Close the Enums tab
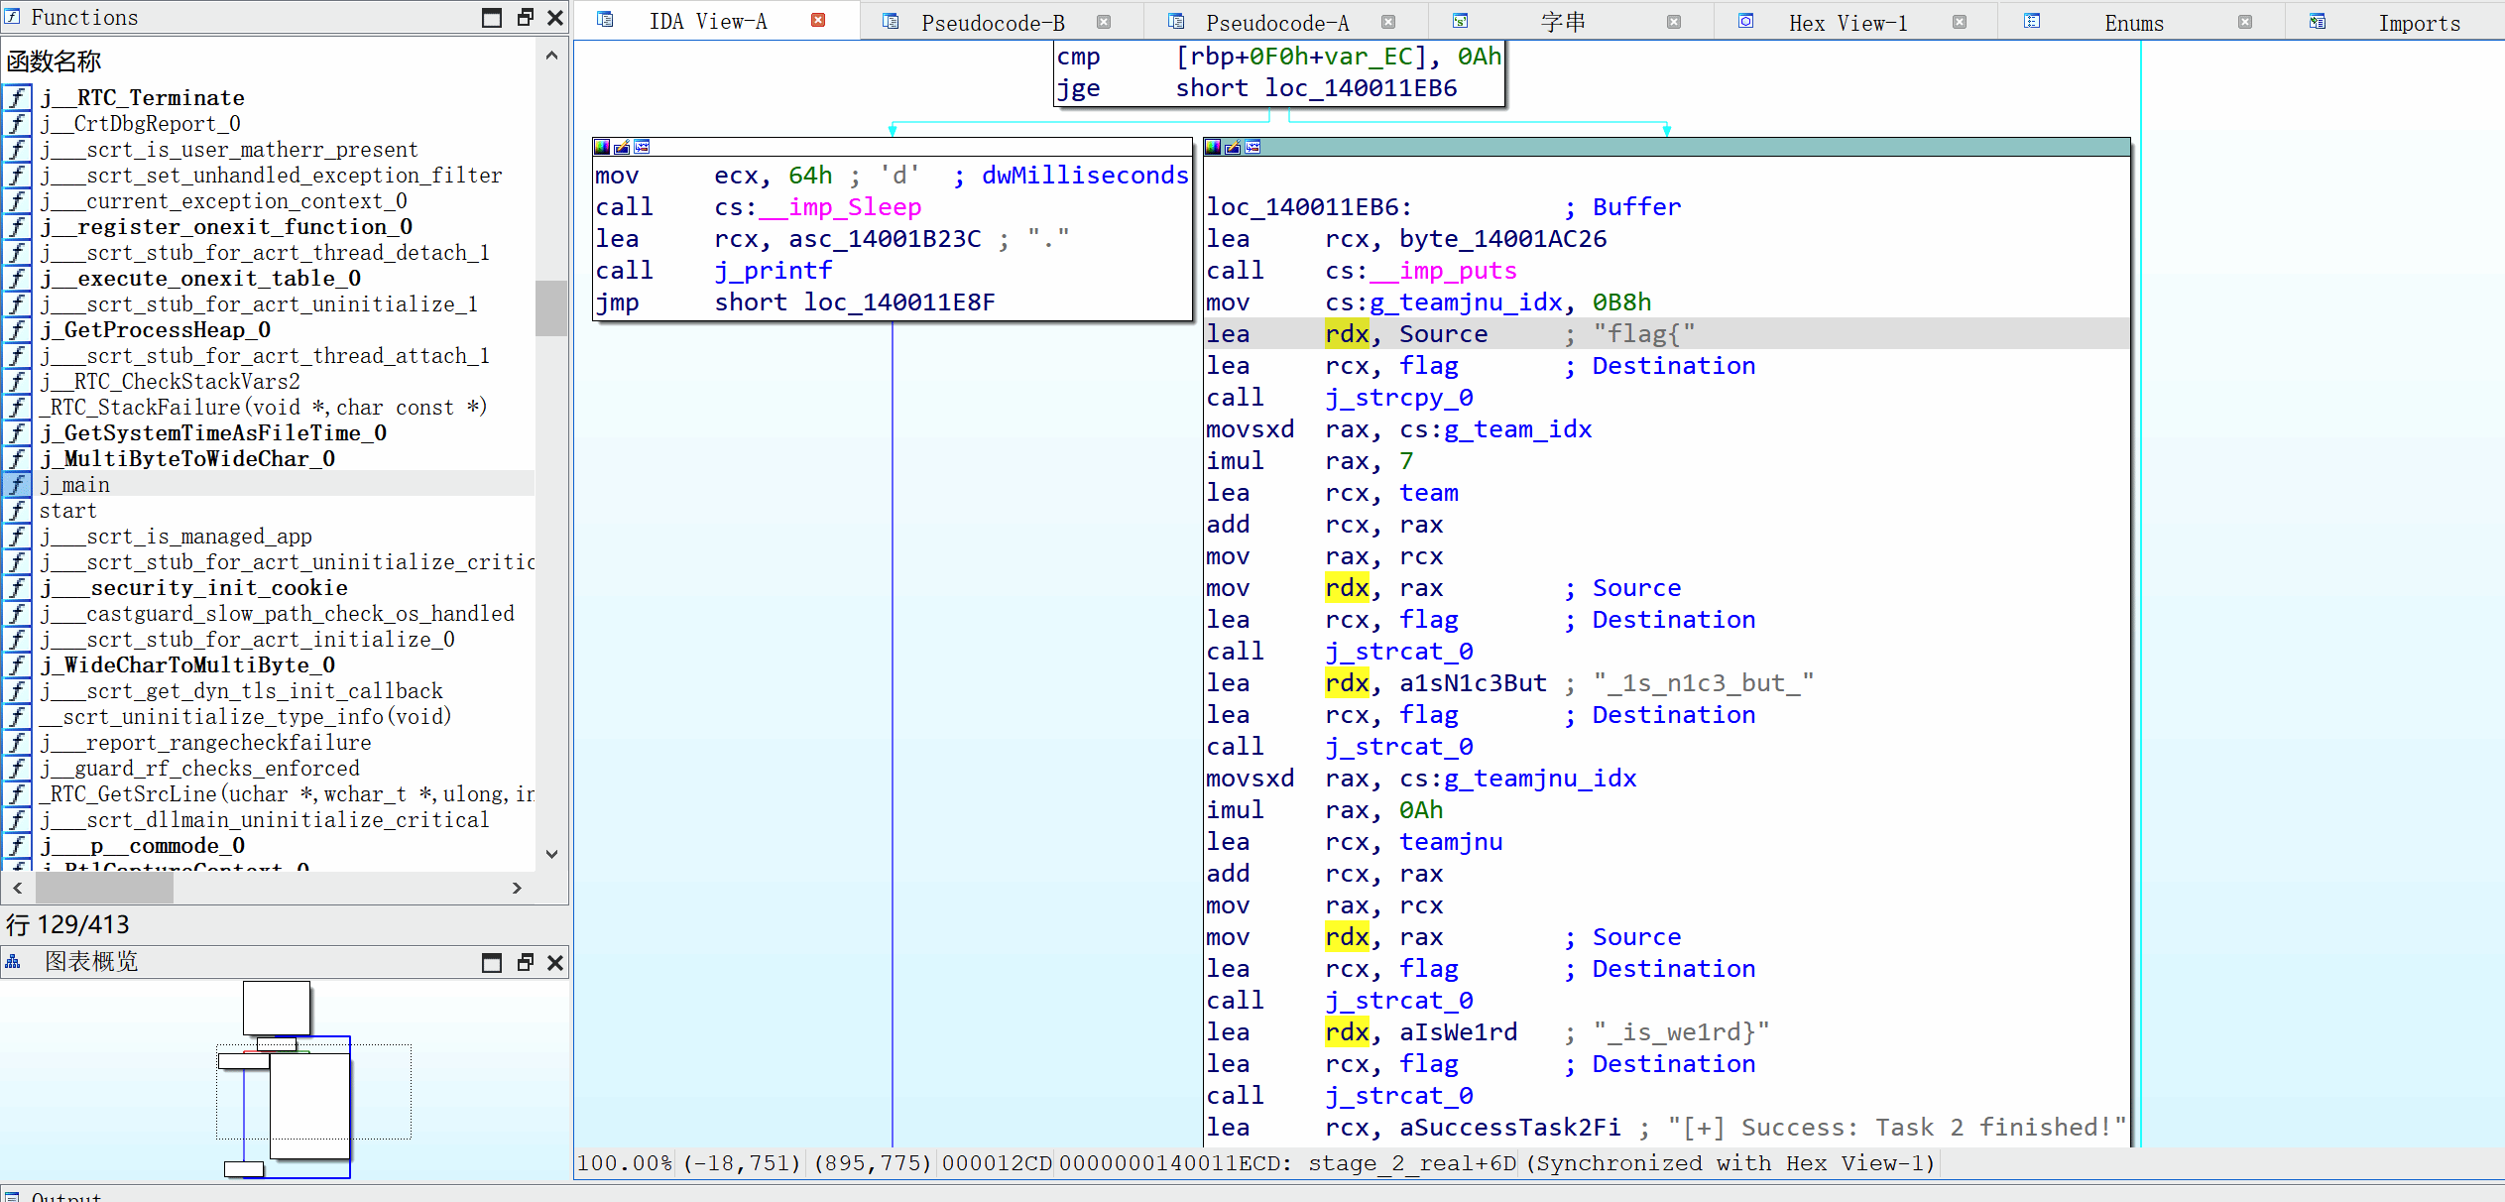The width and height of the screenshot is (2505, 1202). pyautogui.click(x=2245, y=22)
